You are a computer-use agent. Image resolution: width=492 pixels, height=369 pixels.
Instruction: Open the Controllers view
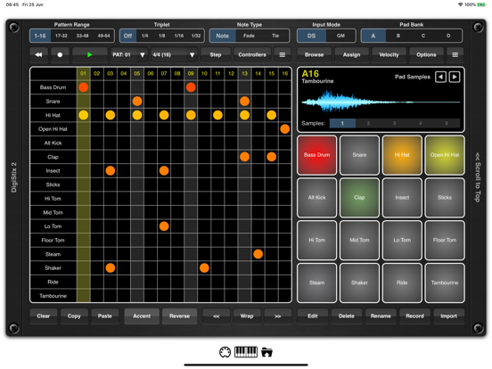(x=252, y=54)
